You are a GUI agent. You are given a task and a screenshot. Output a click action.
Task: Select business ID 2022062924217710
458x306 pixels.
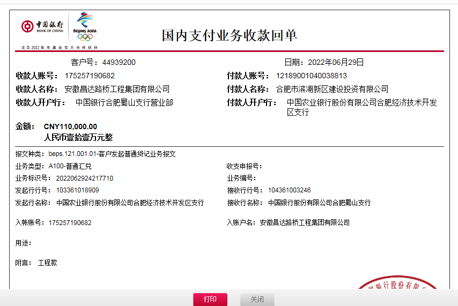(x=81, y=178)
